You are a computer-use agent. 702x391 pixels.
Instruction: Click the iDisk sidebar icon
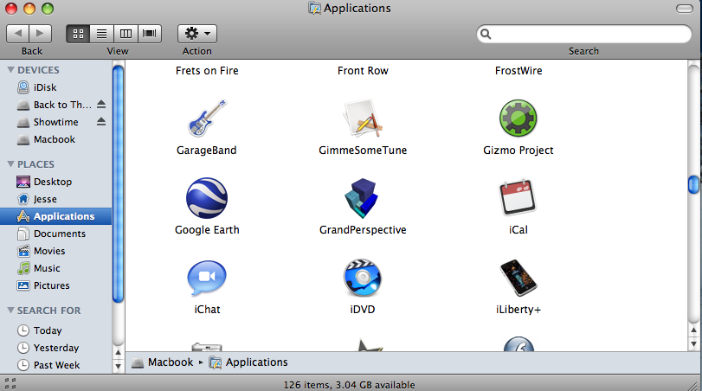coord(23,87)
